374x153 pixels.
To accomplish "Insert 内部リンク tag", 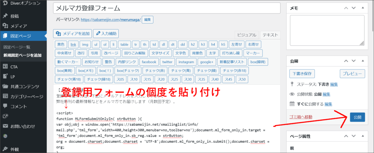I will pos(127,62).
